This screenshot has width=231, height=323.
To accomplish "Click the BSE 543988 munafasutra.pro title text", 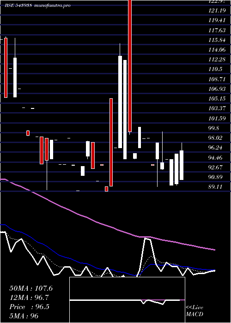I will [37, 6].
